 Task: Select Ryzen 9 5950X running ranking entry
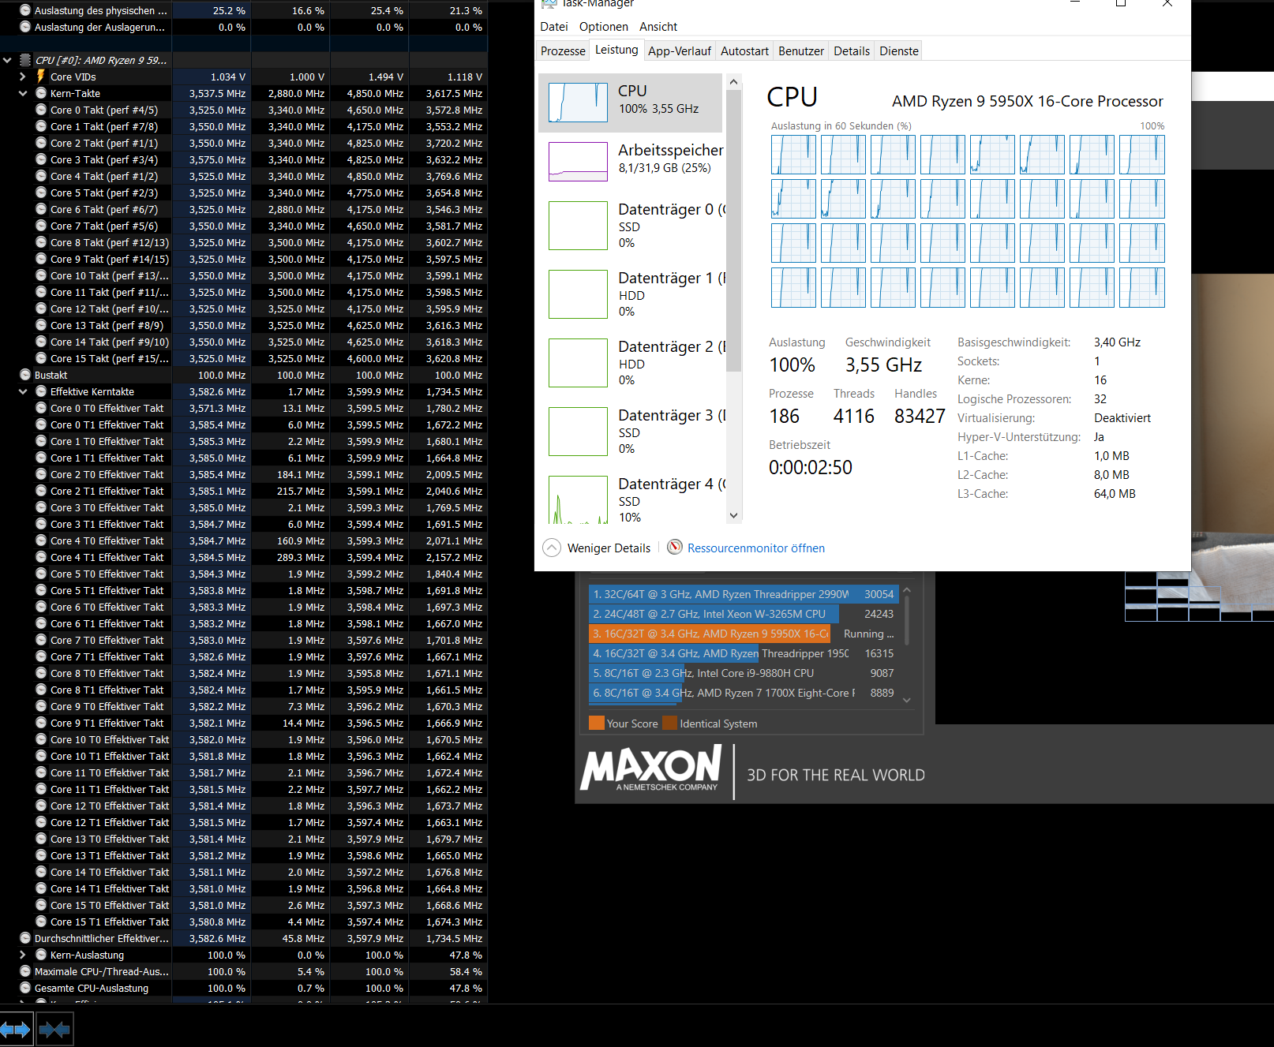coord(743,634)
